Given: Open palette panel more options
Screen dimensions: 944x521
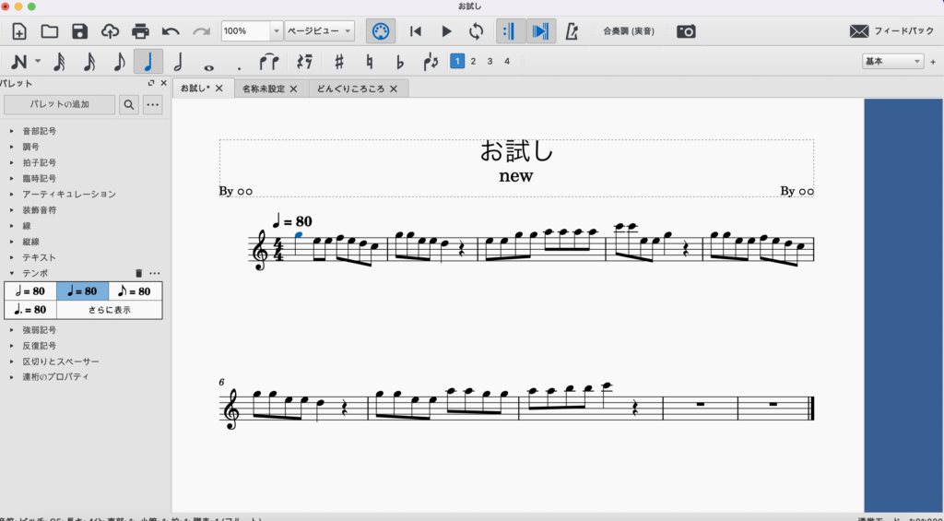Looking at the screenshot, I should [x=153, y=105].
